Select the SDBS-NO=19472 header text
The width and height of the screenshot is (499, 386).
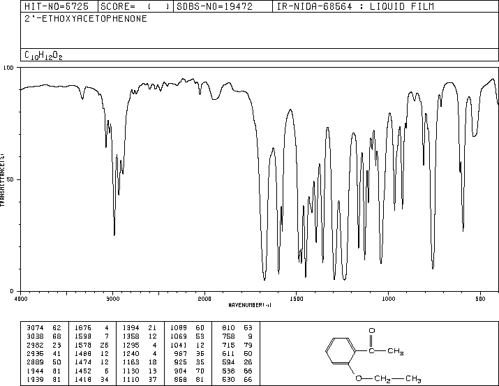point(214,6)
